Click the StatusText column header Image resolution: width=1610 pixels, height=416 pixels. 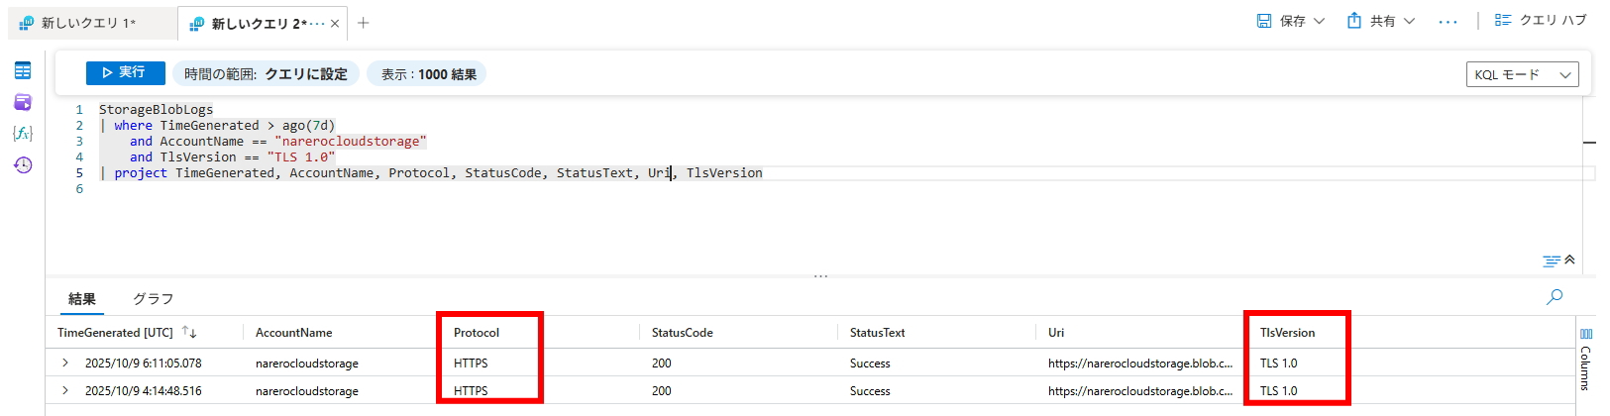(877, 333)
